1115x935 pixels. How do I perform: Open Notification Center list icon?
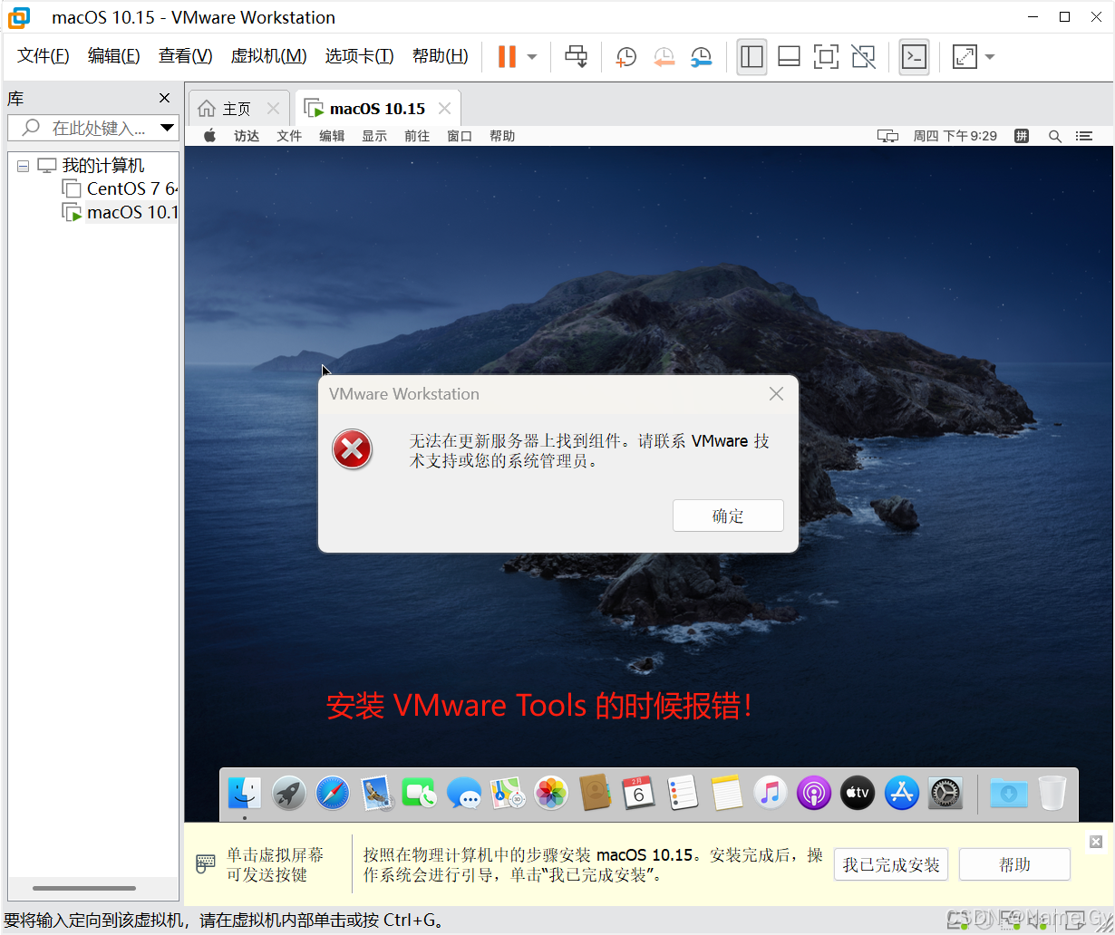[x=1084, y=136]
